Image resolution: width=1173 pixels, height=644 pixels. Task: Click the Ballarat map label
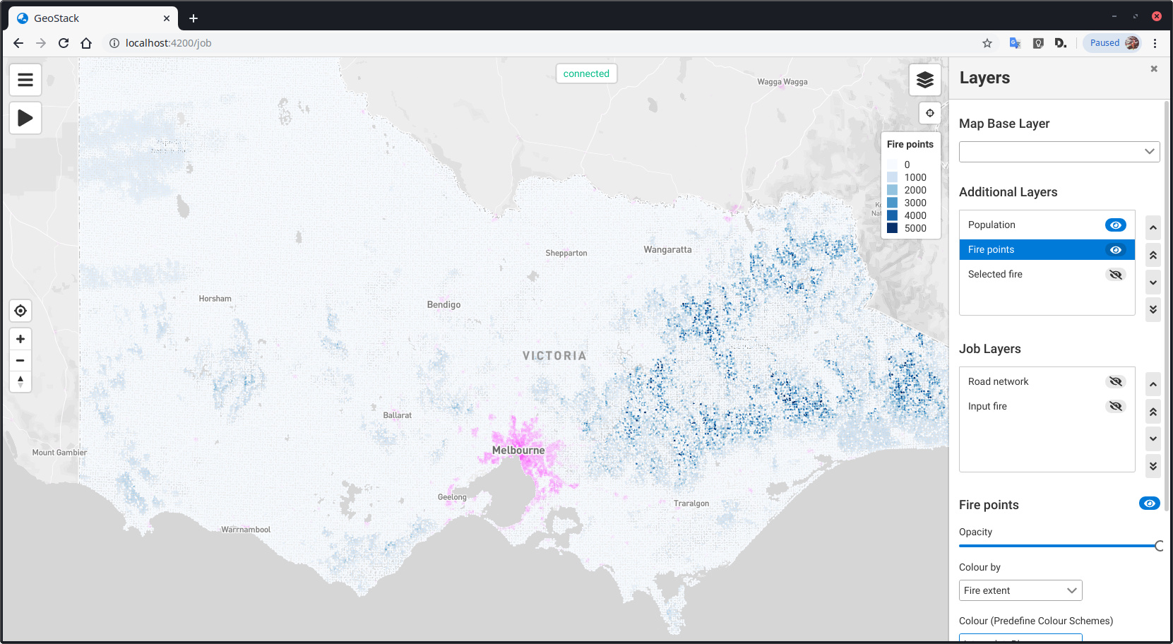pos(398,415)
